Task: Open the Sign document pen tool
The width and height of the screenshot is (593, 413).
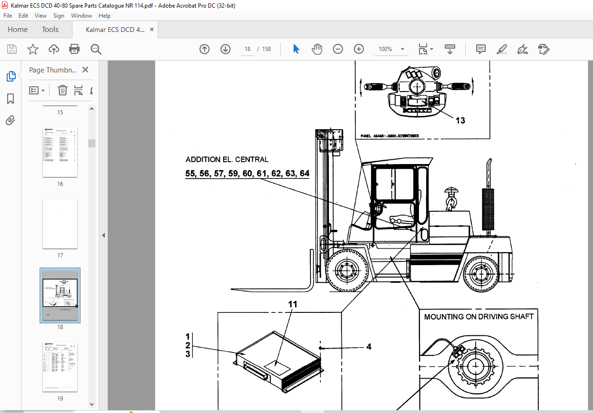Action: [523, 49]
